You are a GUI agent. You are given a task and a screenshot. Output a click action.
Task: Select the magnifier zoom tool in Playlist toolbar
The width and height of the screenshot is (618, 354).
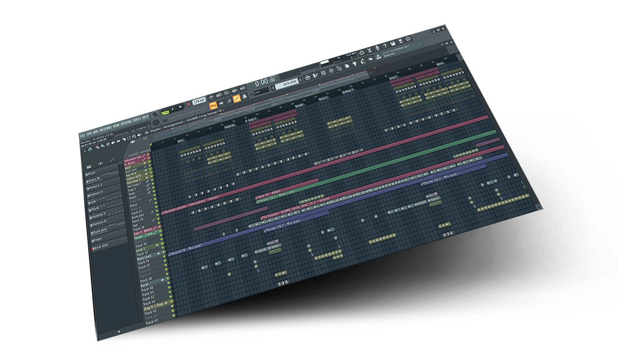click(x=134, y=137)
